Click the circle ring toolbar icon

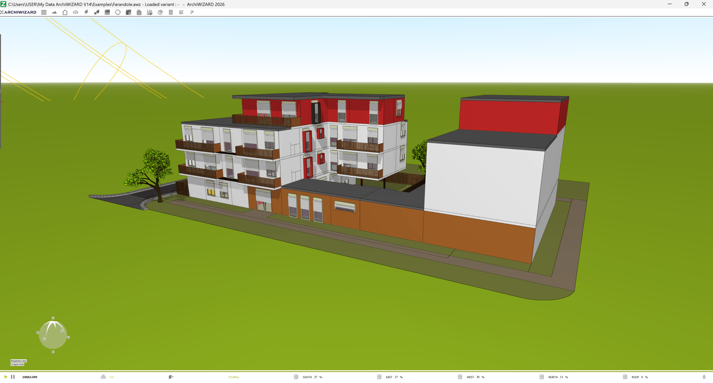tap(118, 12)
